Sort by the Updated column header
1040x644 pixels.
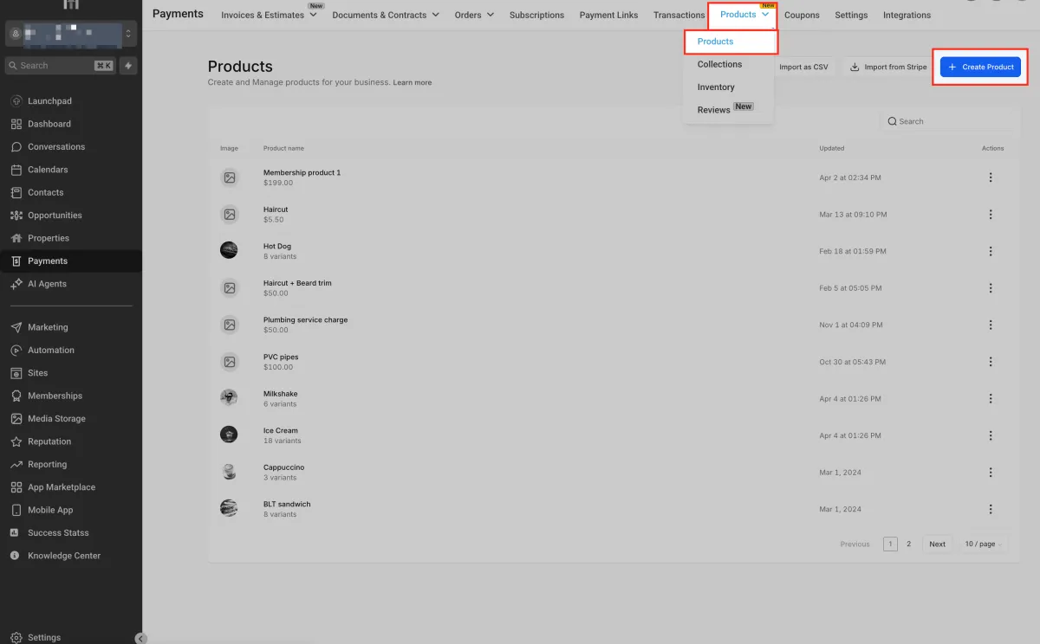click(831, 148)
